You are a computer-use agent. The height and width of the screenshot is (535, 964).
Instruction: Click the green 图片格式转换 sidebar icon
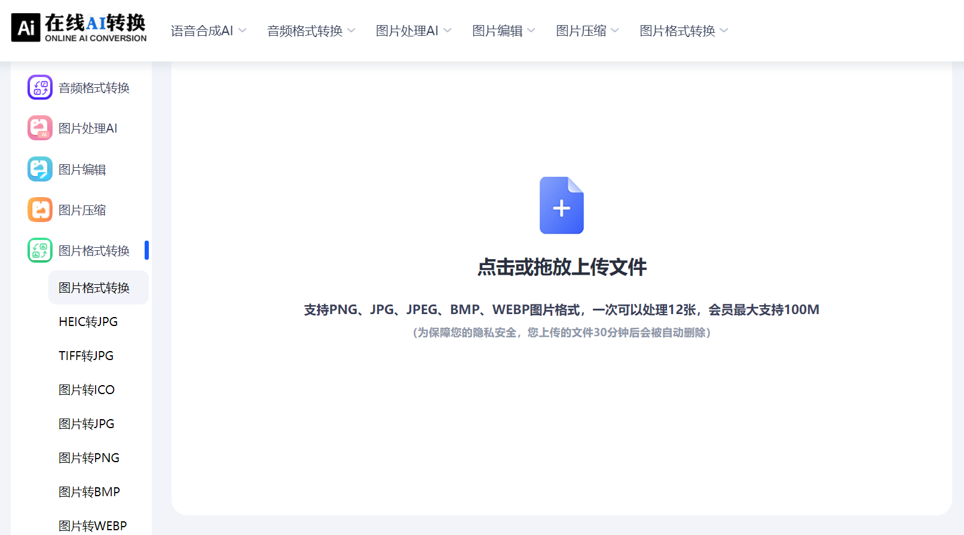(40, 251)
